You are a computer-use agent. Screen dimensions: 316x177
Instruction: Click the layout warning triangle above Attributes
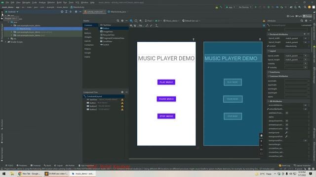pos(264,21)
